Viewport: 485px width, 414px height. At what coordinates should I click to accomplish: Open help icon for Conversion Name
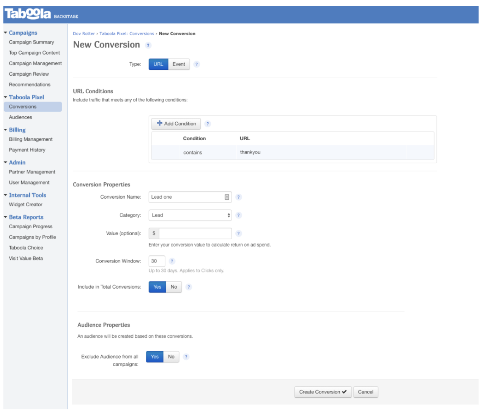click(238, 197)
